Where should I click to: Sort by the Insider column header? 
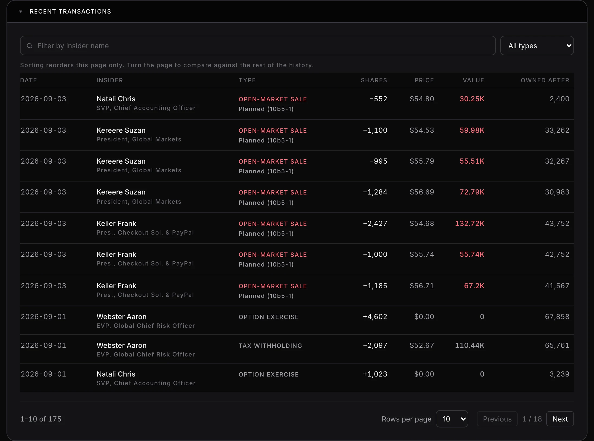point(110,80)
